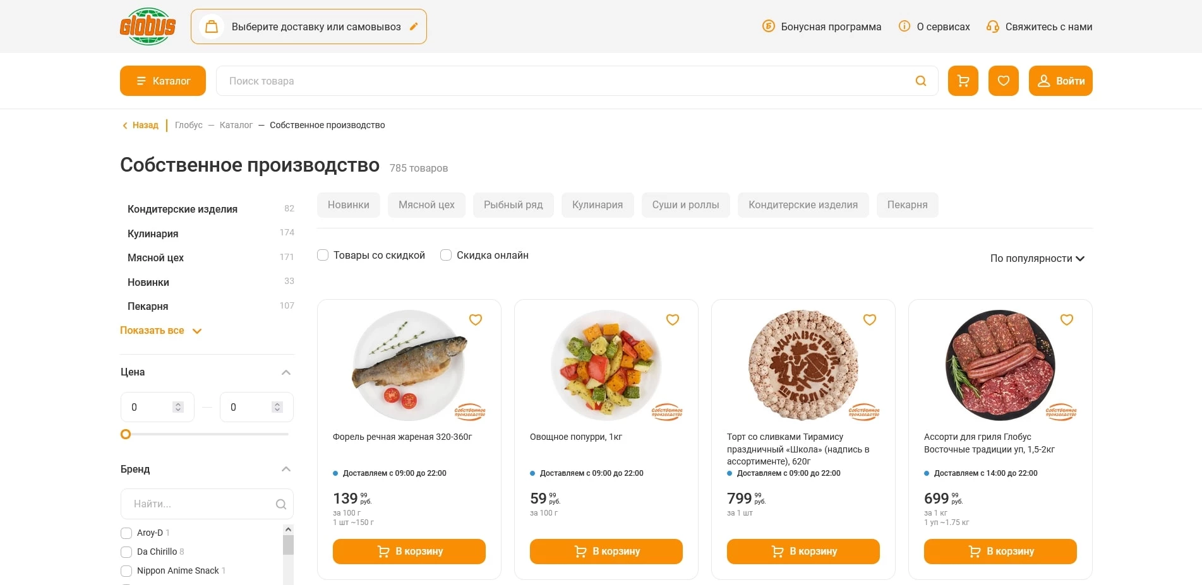Click the pencil icon to edit delivery method
1202x585 pixels.
414,27
